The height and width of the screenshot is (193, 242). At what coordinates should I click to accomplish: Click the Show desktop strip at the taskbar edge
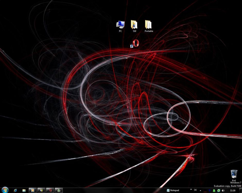click(240, 190)
